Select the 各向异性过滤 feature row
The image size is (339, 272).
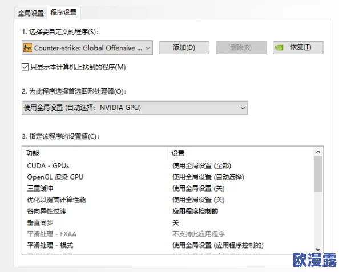pos(168,212)
